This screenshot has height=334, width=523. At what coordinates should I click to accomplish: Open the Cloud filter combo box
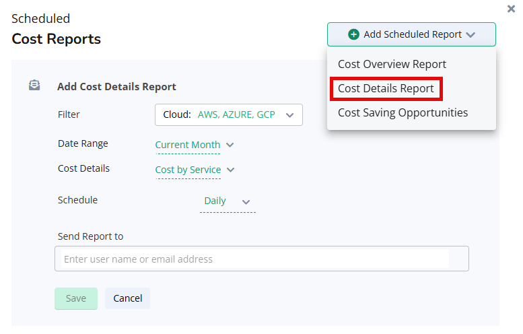pyautogui.click(x=228, y=115)
